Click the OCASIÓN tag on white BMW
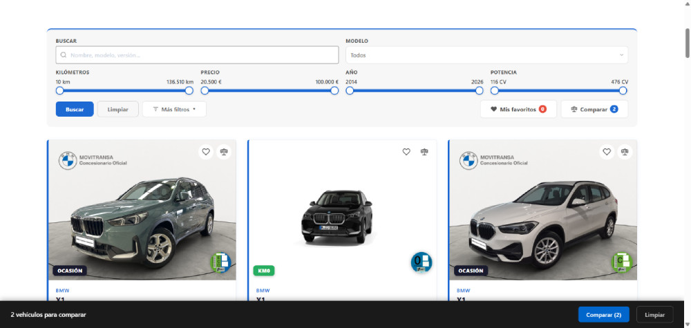 point(471,271)
